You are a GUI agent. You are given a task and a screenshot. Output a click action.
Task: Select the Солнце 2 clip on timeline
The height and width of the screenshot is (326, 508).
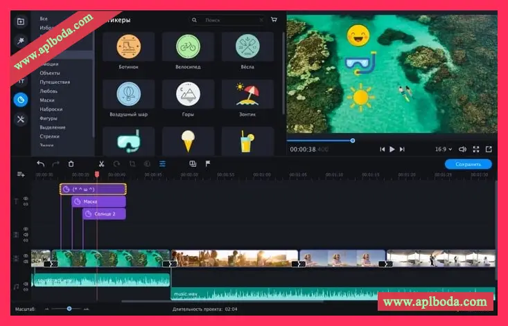point(105,214)
